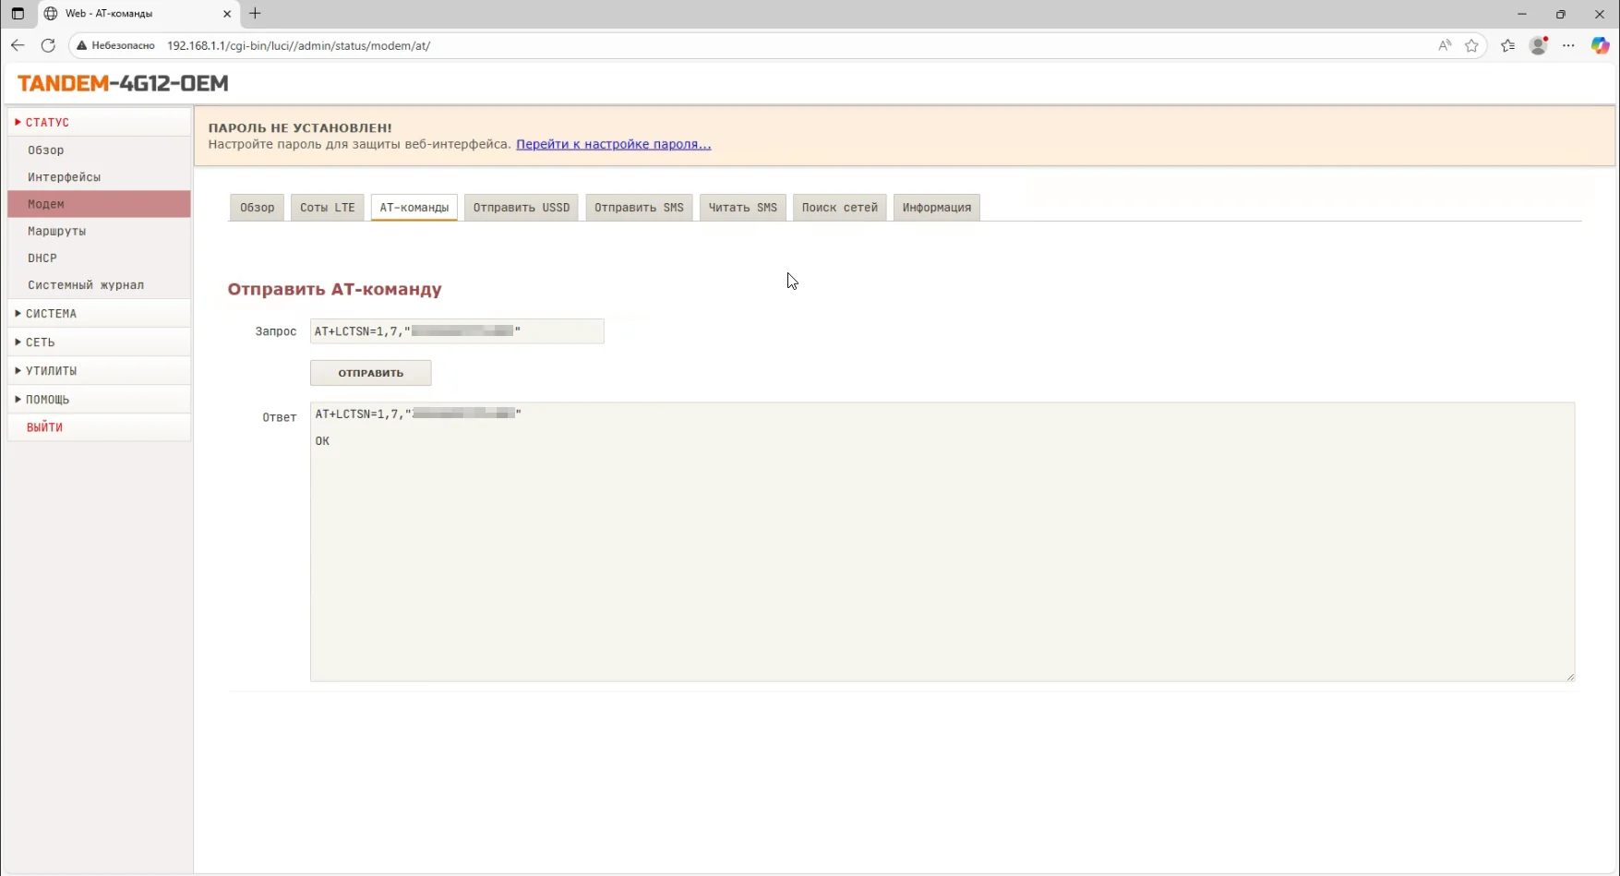Click the read aloud icon in address bar
The image size is (1620, 876).
1445,45
